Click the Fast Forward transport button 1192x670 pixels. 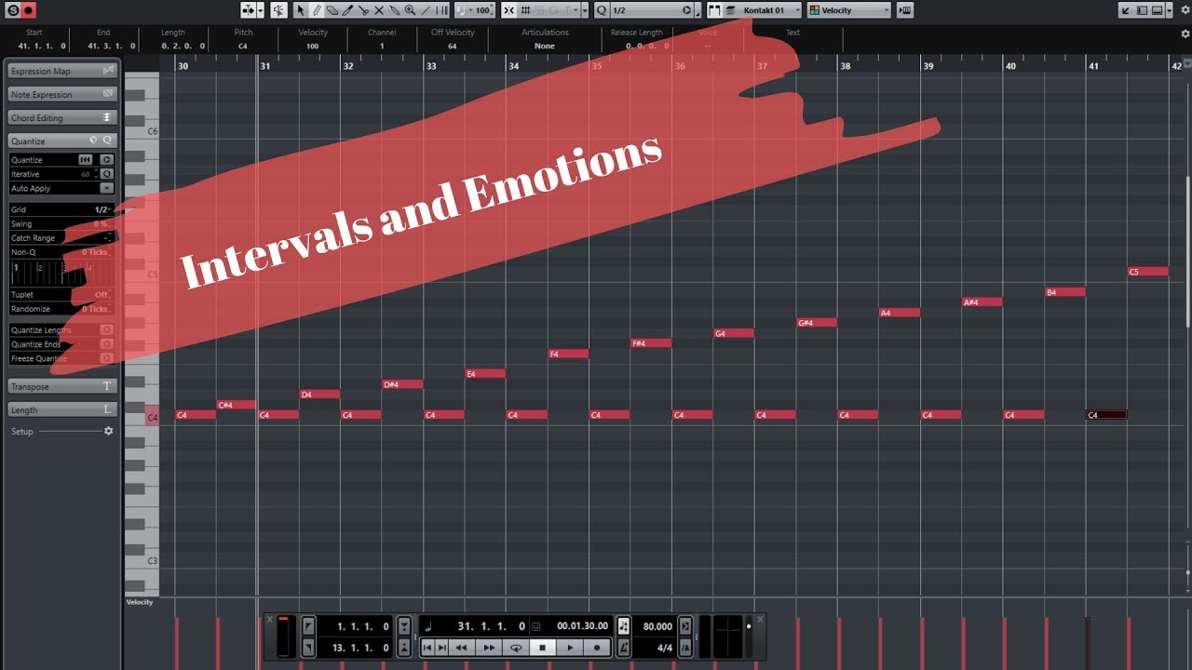coord(489,648)
